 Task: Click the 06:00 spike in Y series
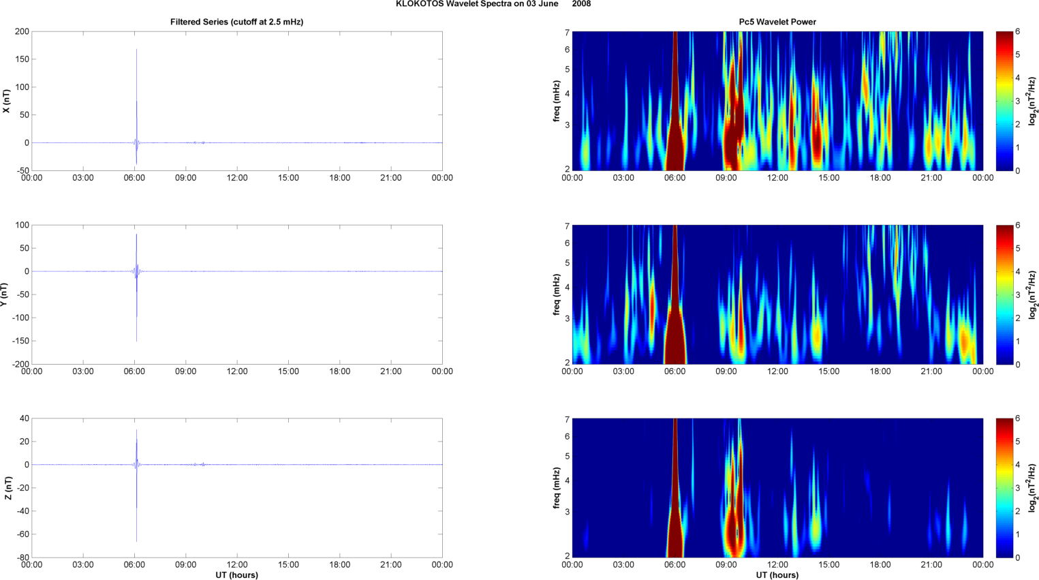click(x=136, y=288)
